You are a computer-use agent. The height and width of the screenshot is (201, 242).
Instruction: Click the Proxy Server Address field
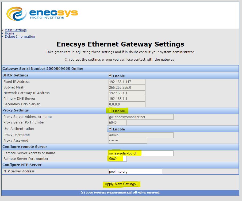point(141,117)
